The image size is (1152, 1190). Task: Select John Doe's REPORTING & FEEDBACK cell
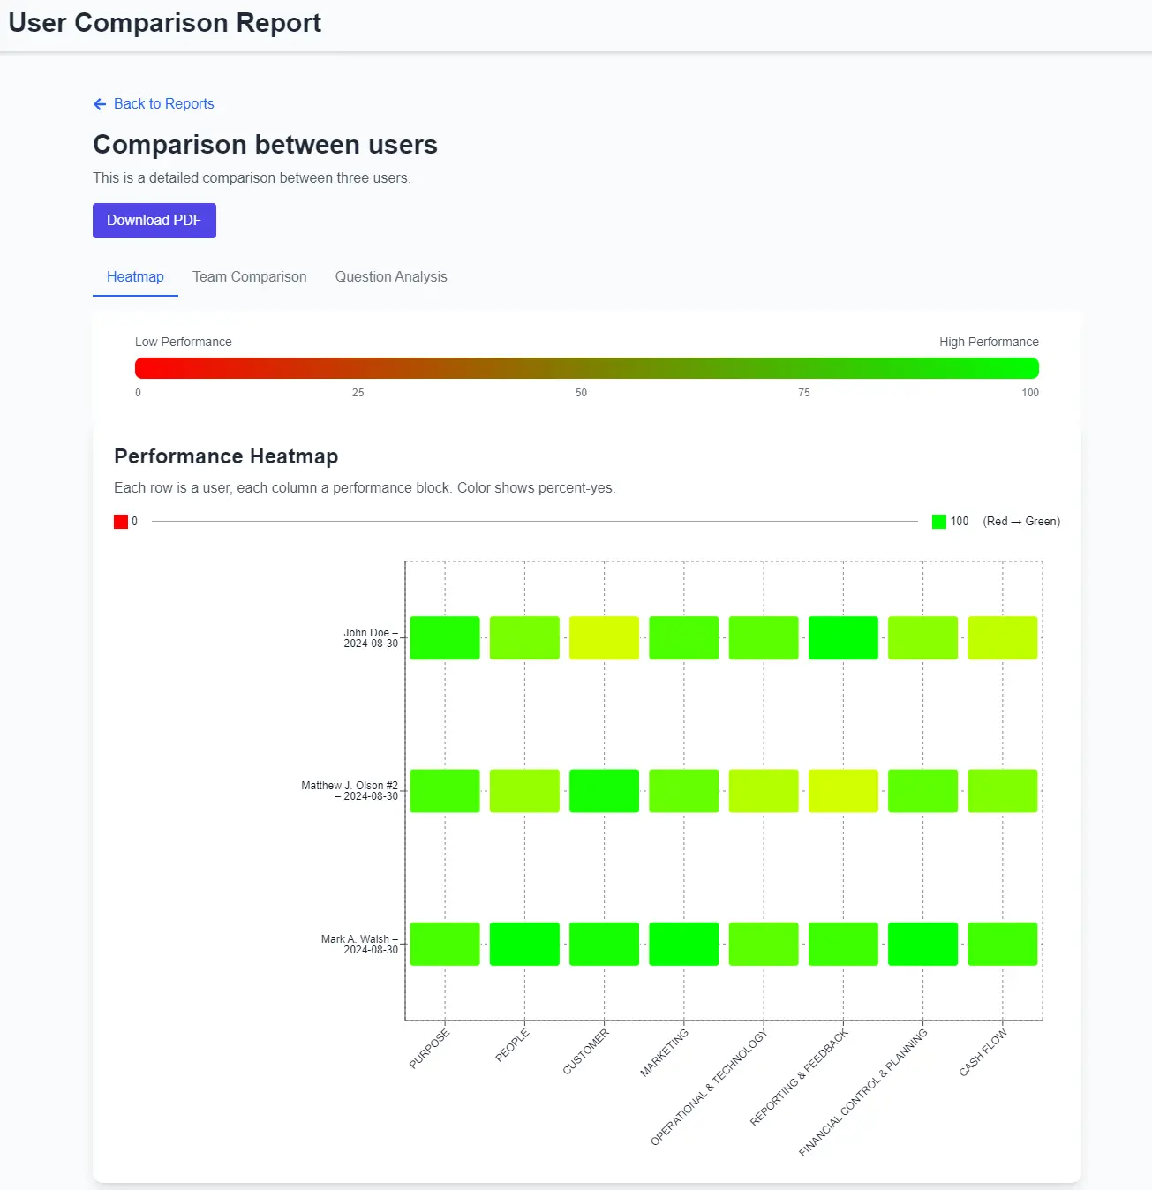(843, 638)
